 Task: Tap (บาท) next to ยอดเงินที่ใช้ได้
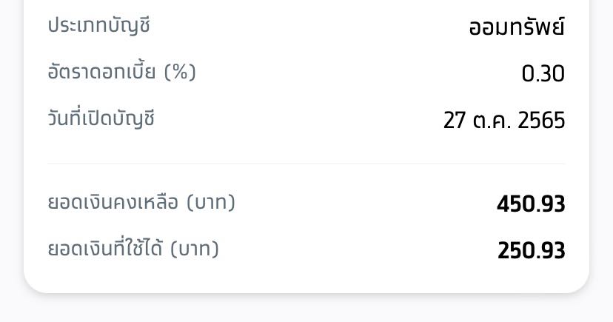194,249
